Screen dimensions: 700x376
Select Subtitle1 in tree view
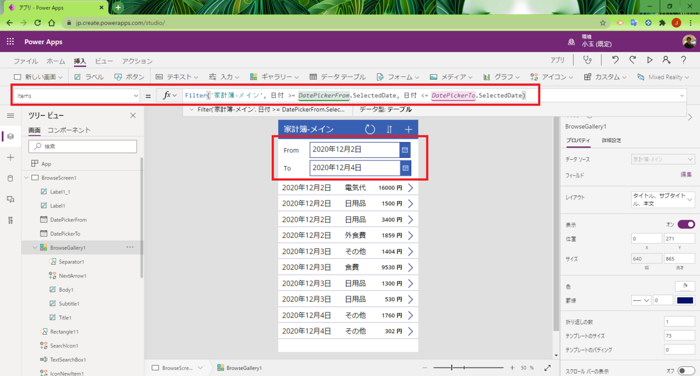pyautogui.click(x=69, y=304)
